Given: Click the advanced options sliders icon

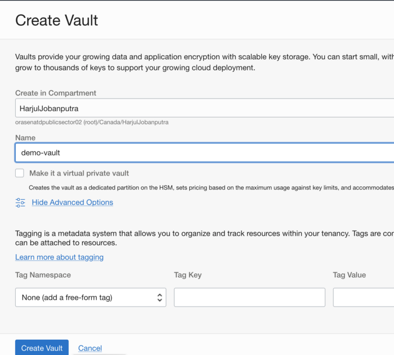Looking at the screenshot, I should [x=20, y=203].
